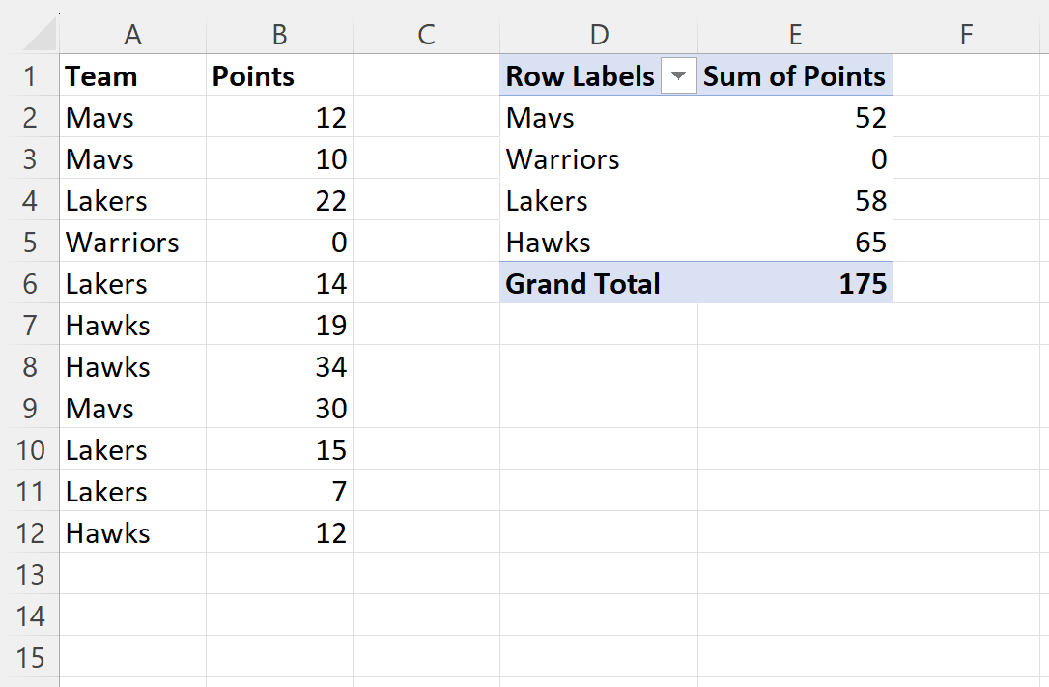Click the Points header cell
This screenshot has height=687, width=1049.
click(x=280, y=75)
